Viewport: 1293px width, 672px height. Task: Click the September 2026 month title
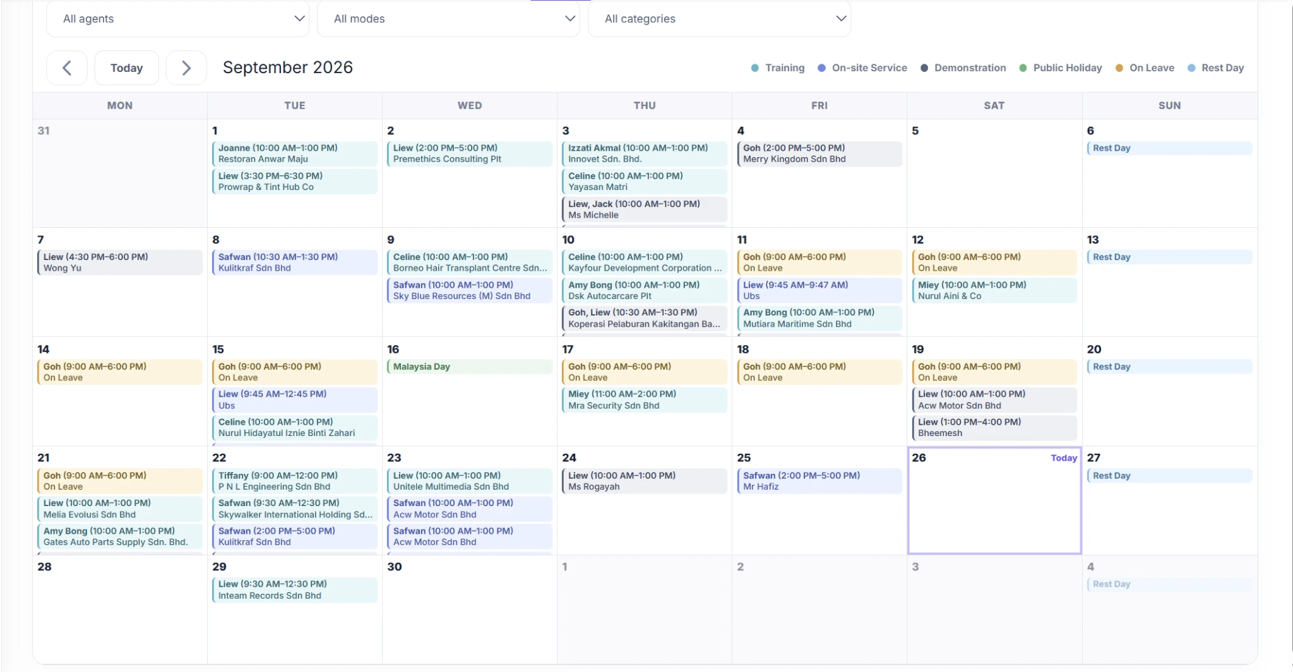pyautogui.click(x=288, y=68)
